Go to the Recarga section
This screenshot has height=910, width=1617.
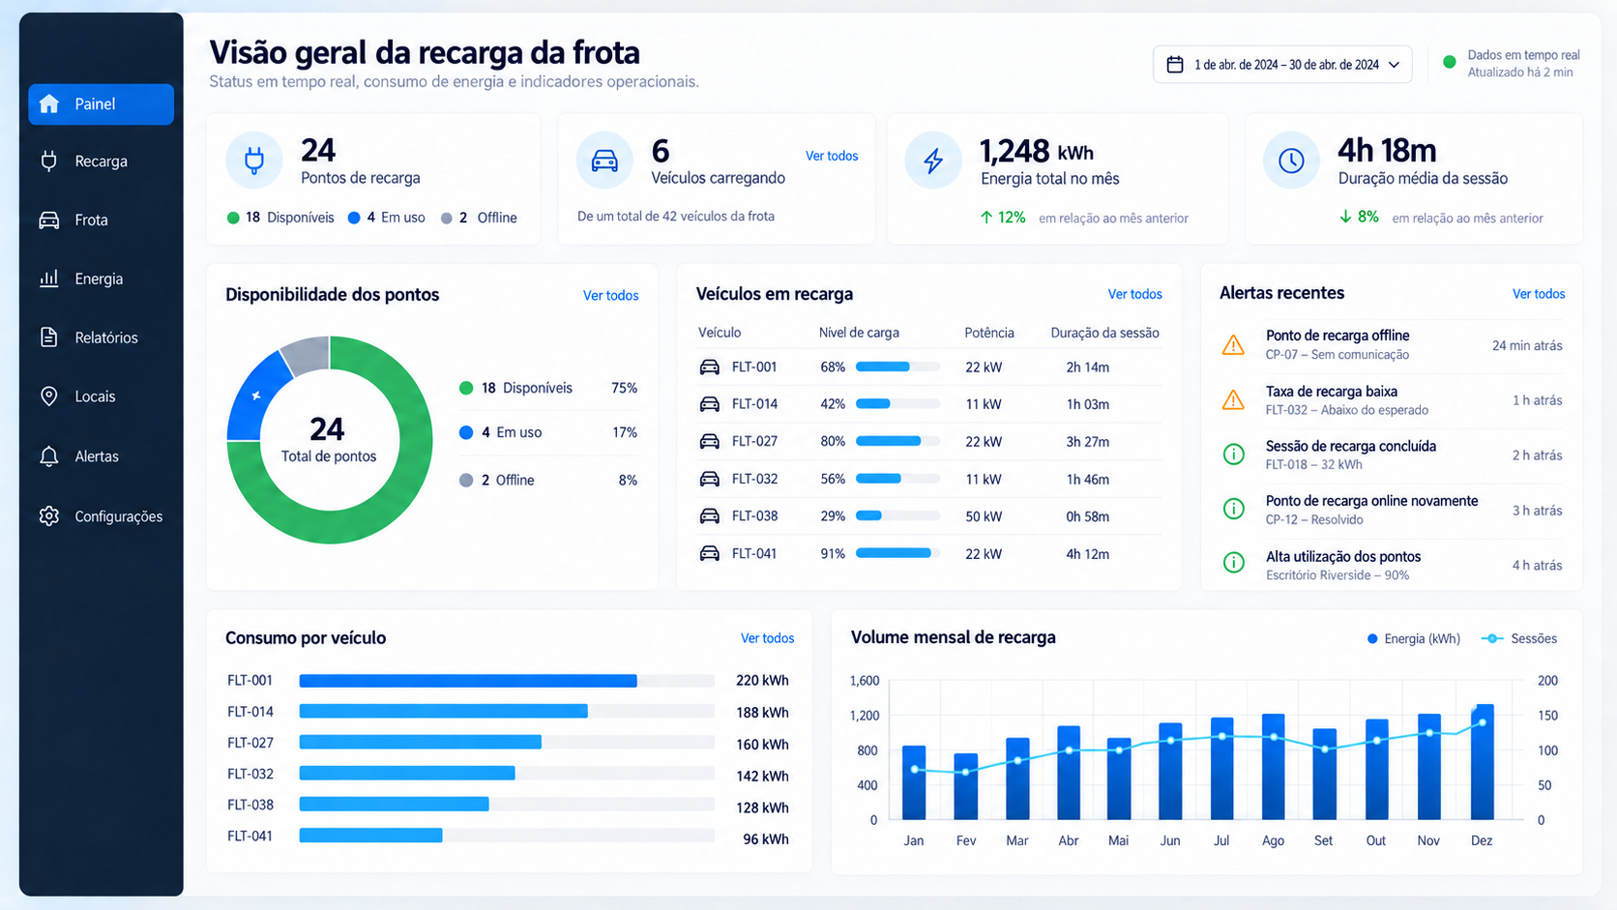coord(102,161)
